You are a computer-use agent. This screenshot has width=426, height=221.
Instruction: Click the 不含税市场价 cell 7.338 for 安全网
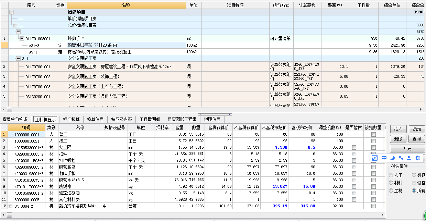coord(274,147)
